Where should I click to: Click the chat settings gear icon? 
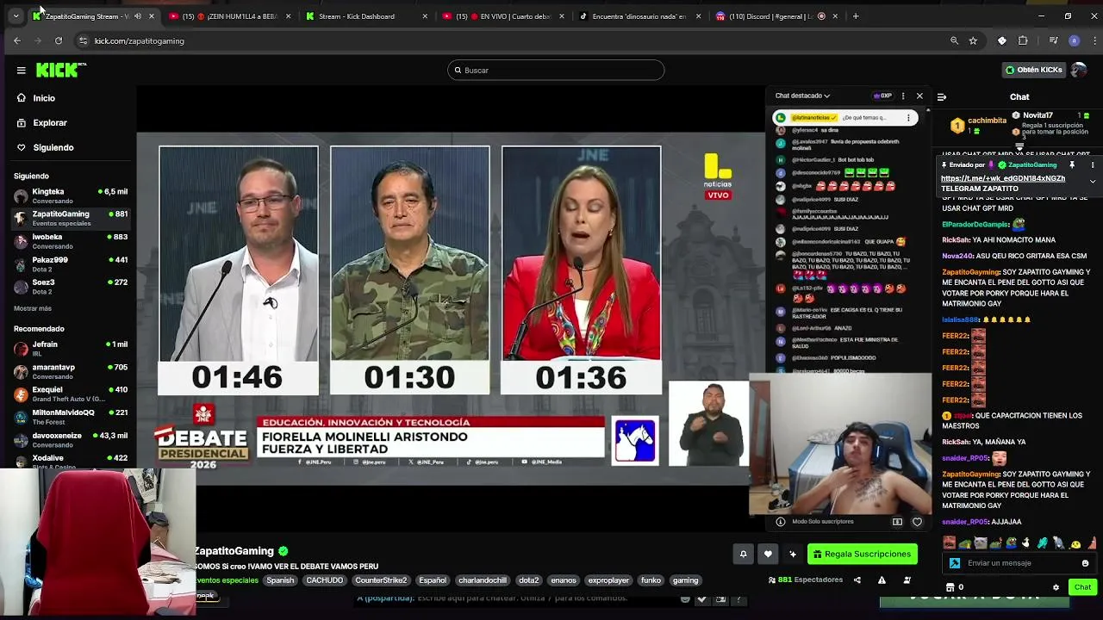tap(1056, 587)
